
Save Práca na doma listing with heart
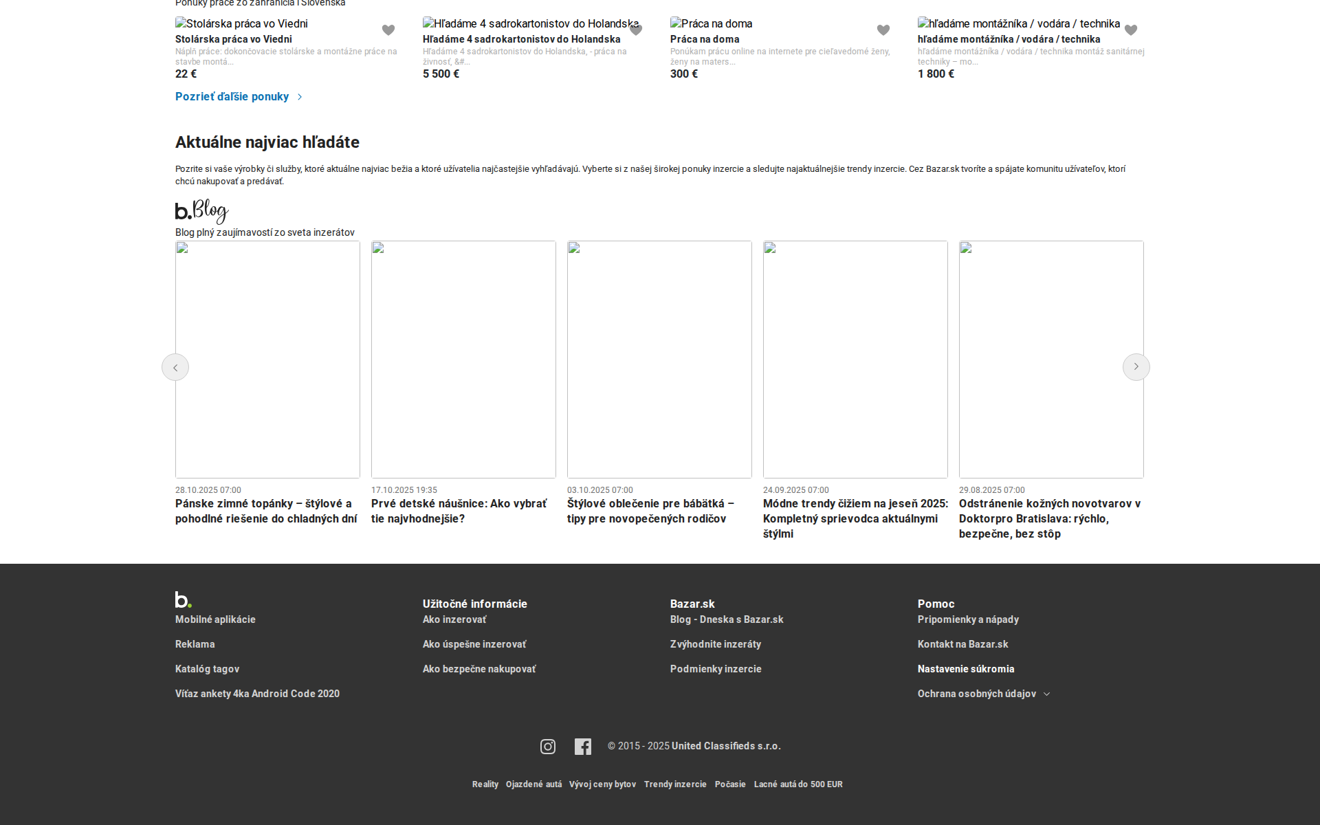click(x=883, y=30)
